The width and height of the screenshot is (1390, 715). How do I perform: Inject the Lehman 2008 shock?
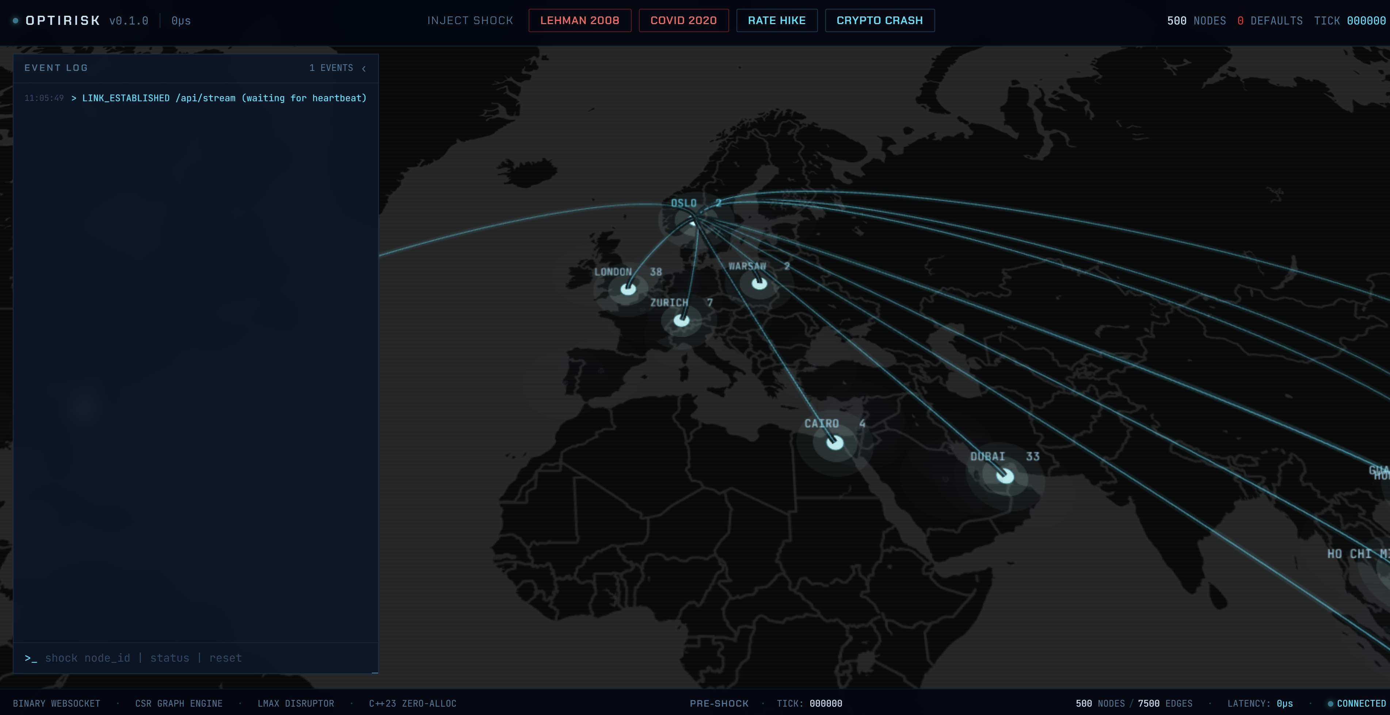pyautogui.click(x=579, y=20)
